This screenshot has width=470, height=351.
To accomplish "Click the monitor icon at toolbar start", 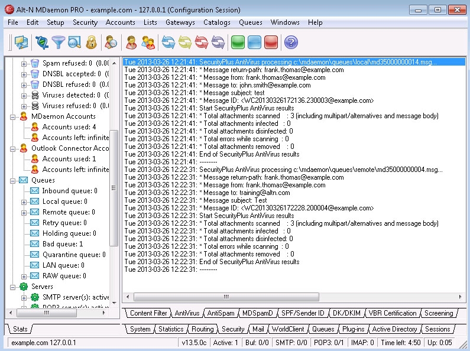I will click(21, 43).
